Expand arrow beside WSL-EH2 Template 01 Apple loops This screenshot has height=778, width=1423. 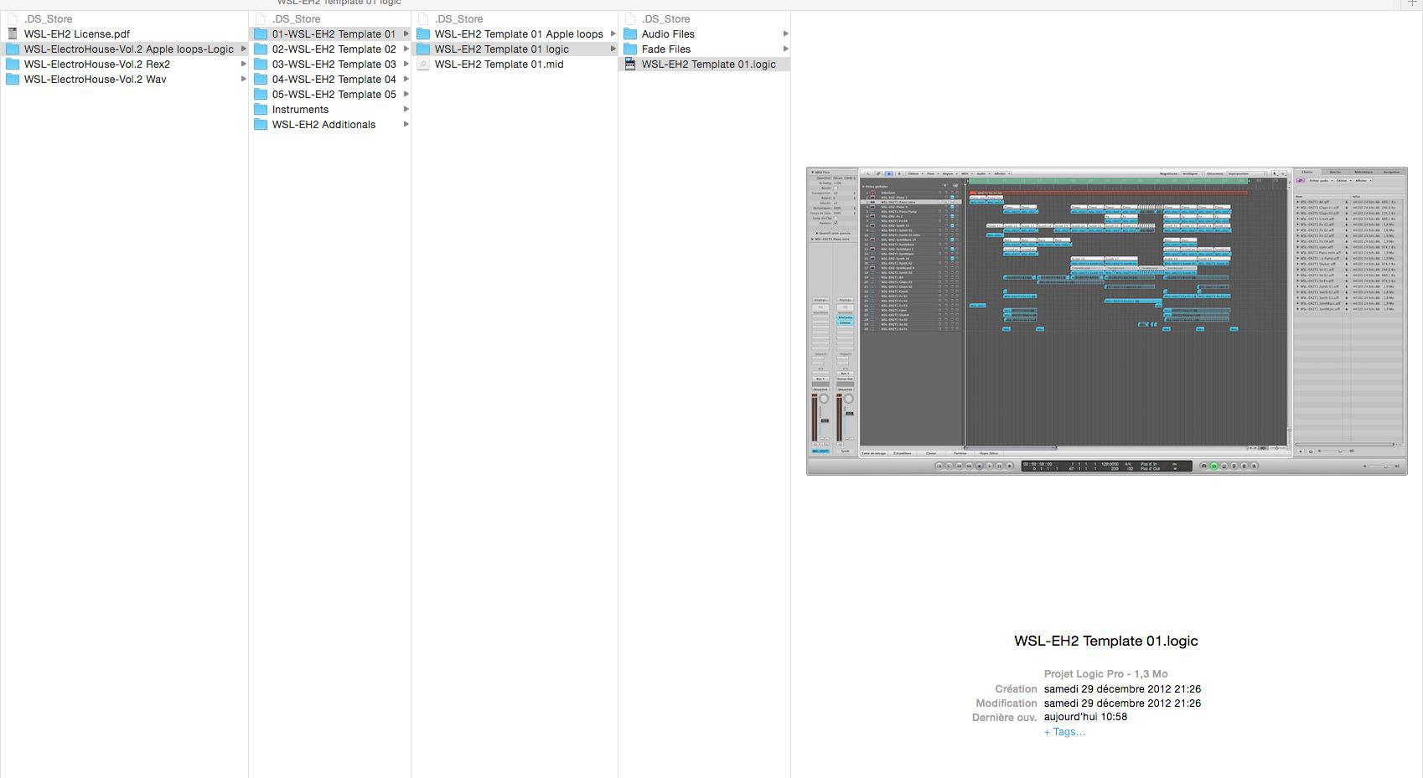613,34
